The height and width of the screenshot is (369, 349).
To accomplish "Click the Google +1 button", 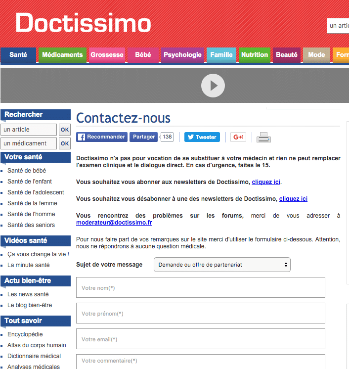I will [238, 137].
